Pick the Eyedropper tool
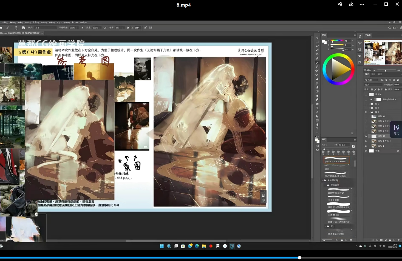The image size is (402, 261). (x=317, y=58)
